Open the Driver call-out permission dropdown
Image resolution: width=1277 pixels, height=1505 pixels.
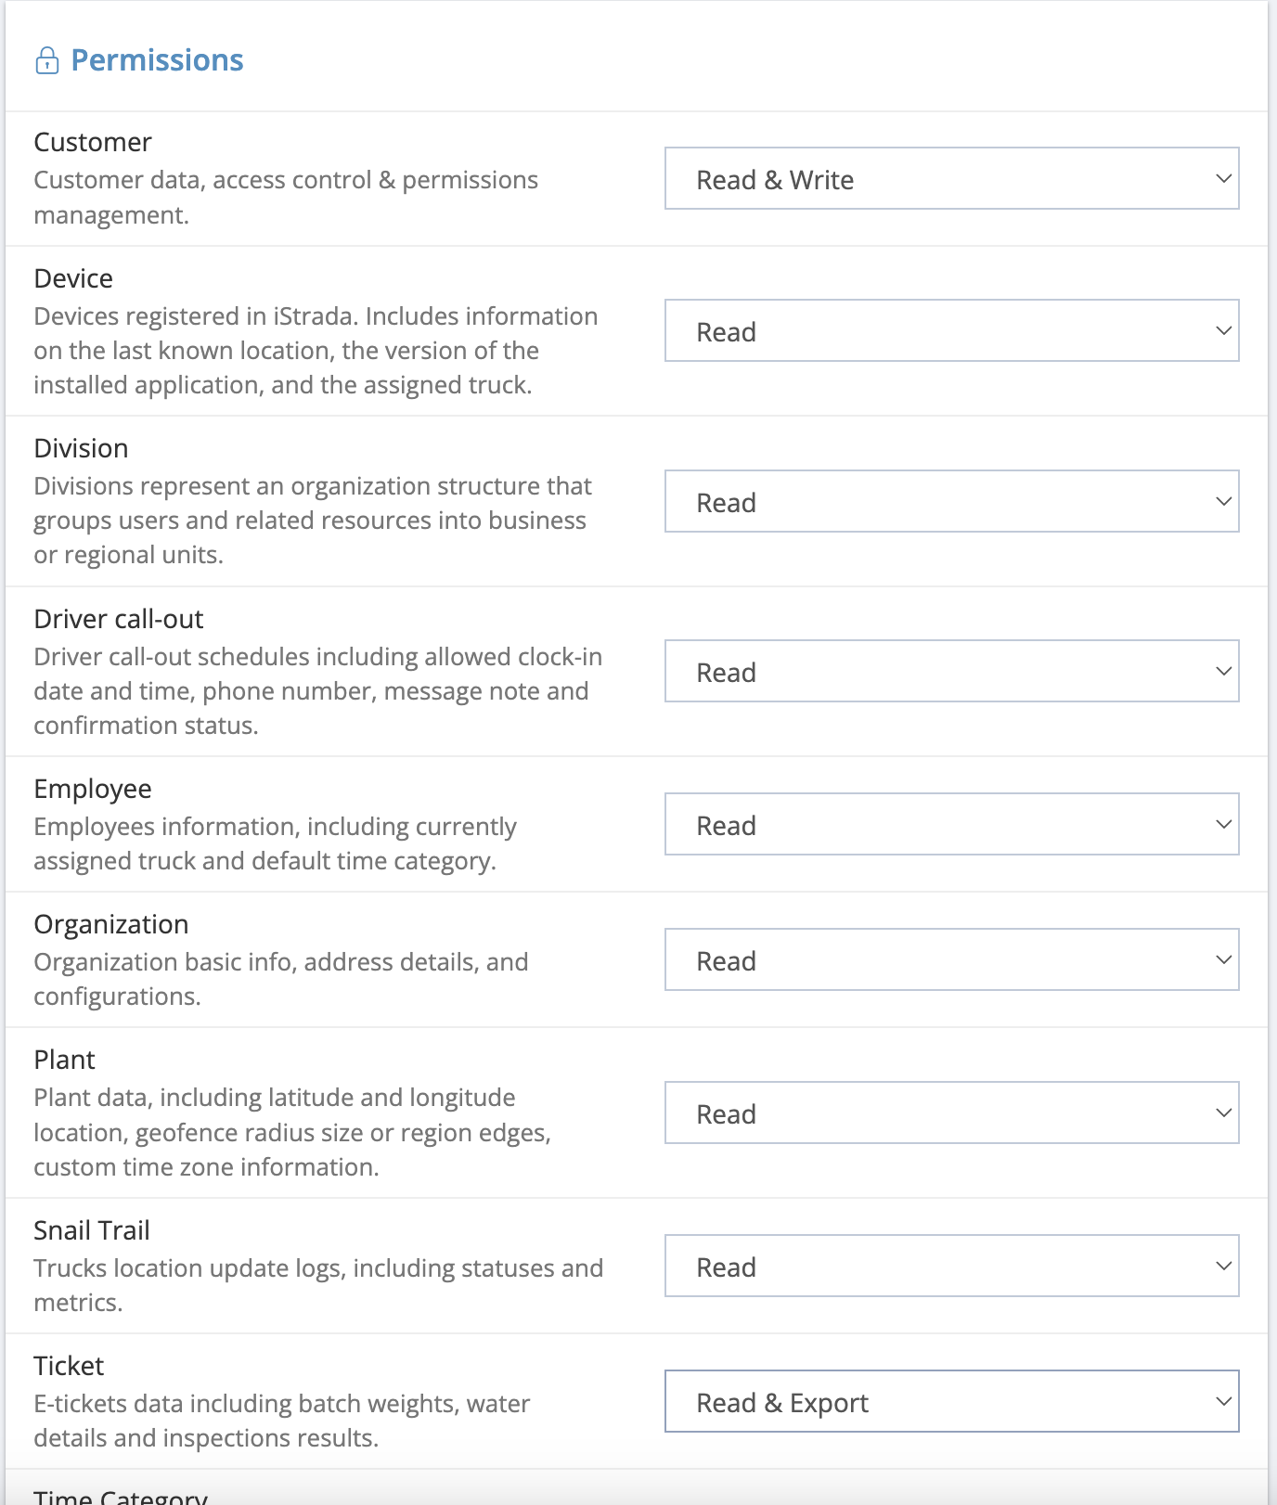[951, 671]
